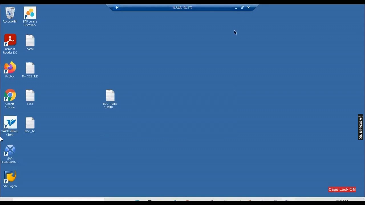Open the Recycle Bin icon
365x205 pixels.
coord(10,15)
